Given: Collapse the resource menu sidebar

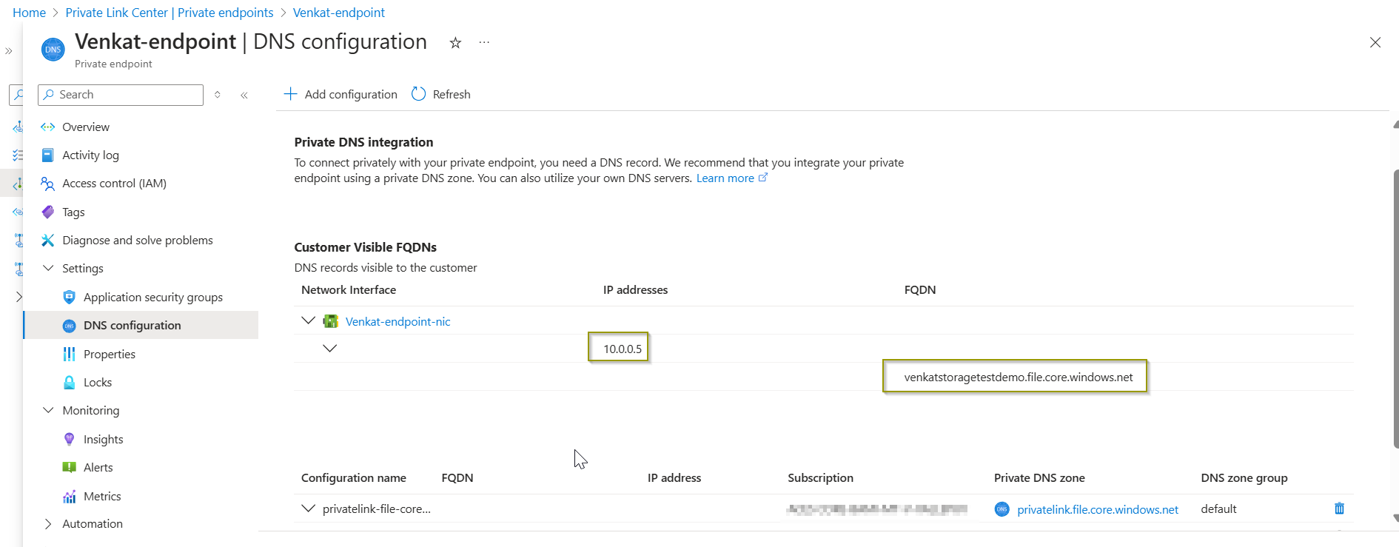Looking at the screenshot, I should (x=244, y=95).
